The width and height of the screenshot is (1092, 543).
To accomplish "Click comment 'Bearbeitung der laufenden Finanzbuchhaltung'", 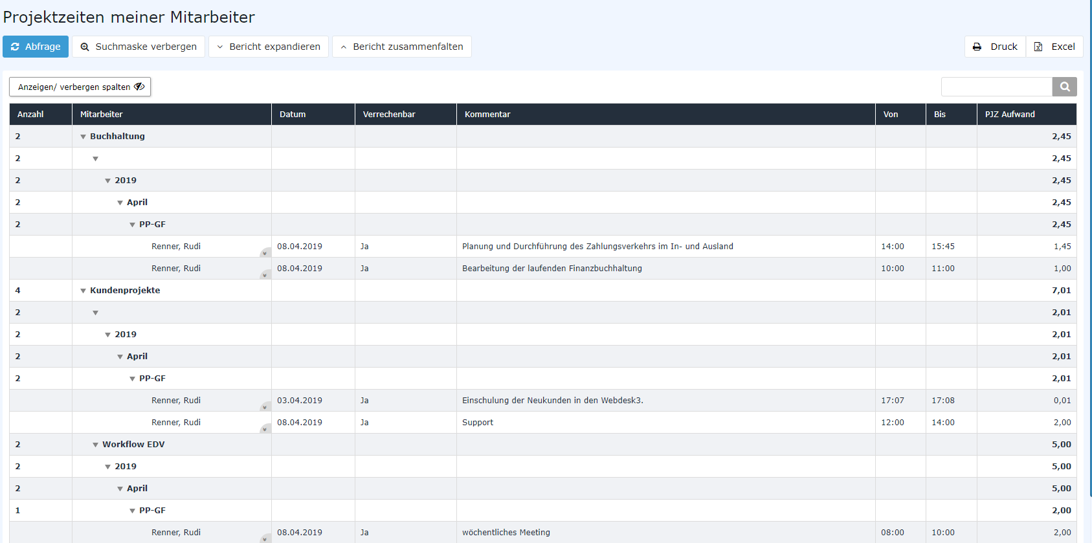I will coord(552,269).
